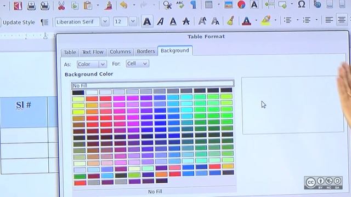Pick the black swatch starting grayscale row
This screenshot has height=197, width=351.
click(x=78, y=92)
